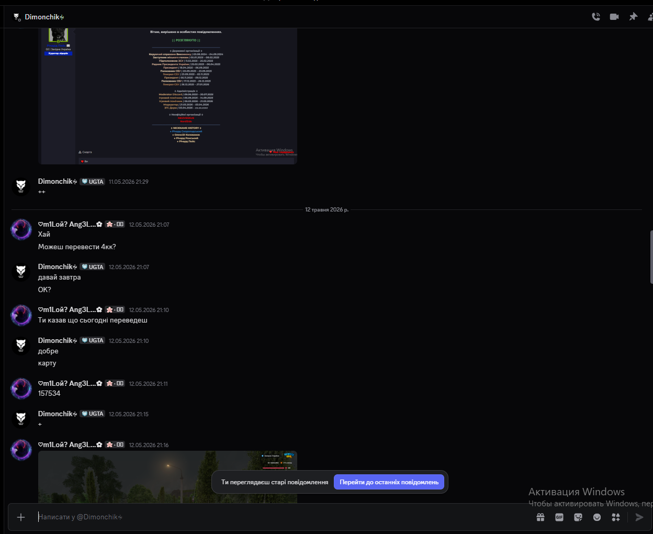This screenshot has height=534, width=653.
Task: Click timestamp 12.05.2026 21:16
Action: (x=149, y=445)
